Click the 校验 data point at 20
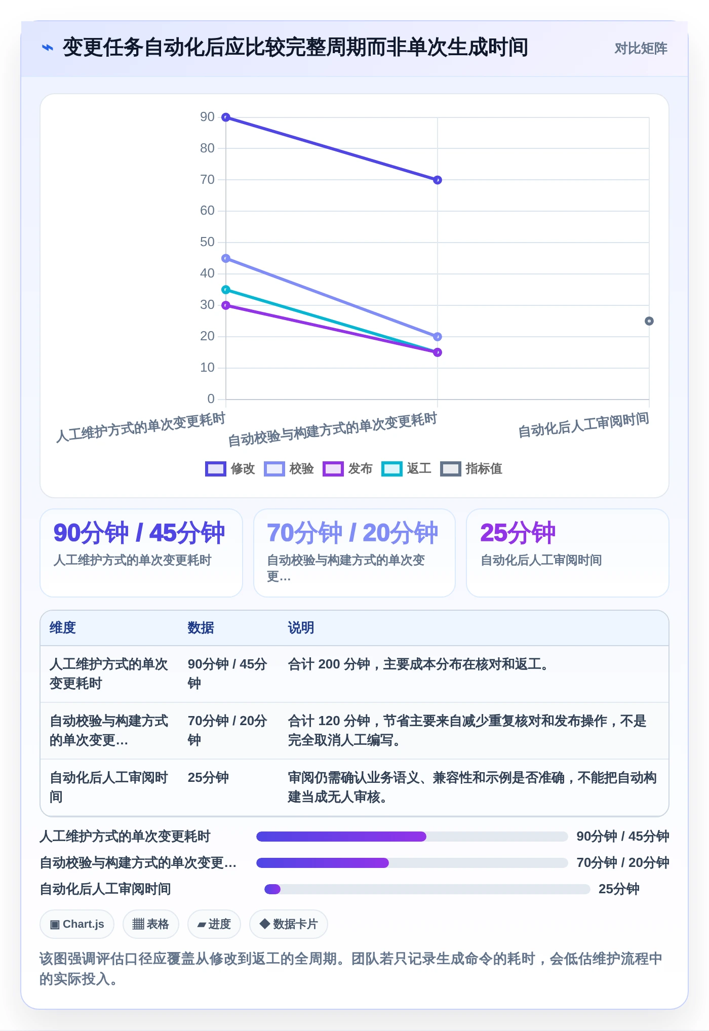The image size is (709, 1031). 438,337
